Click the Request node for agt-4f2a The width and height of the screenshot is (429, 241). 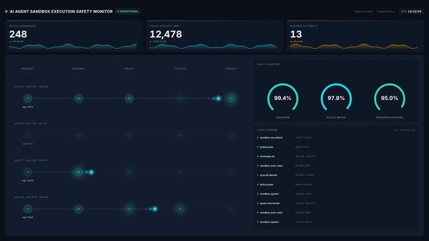tap(27, 98)
